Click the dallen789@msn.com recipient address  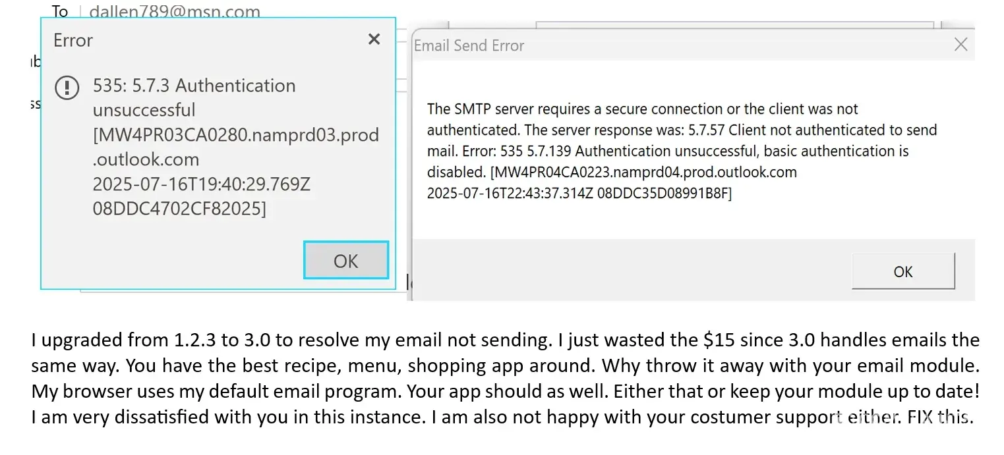tap(174, 12)
